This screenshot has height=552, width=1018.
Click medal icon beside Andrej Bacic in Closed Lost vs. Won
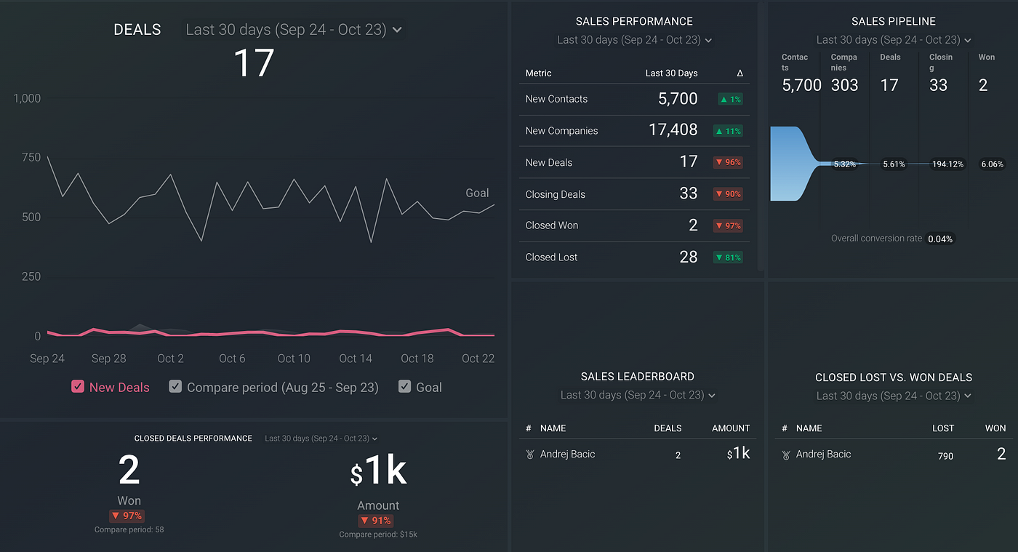pos(785,455)
